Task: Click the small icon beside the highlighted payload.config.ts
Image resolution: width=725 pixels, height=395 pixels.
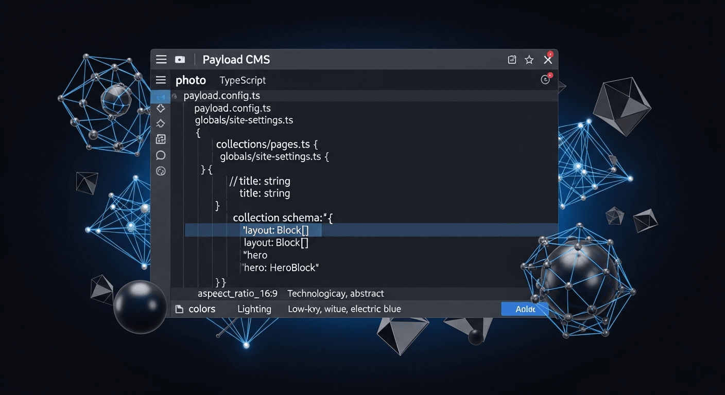Action: (175, 96)
